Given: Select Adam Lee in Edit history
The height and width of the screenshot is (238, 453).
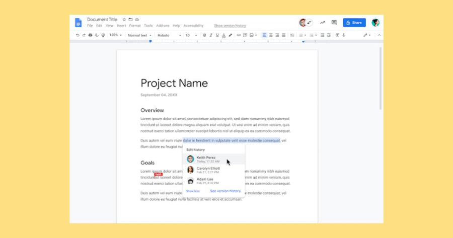Looking at the screenshot, I should [x=214, y=181].
